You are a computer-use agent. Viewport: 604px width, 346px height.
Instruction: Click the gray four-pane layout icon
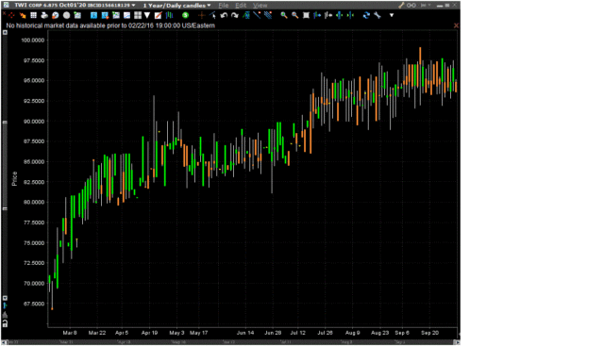(138, 15)
